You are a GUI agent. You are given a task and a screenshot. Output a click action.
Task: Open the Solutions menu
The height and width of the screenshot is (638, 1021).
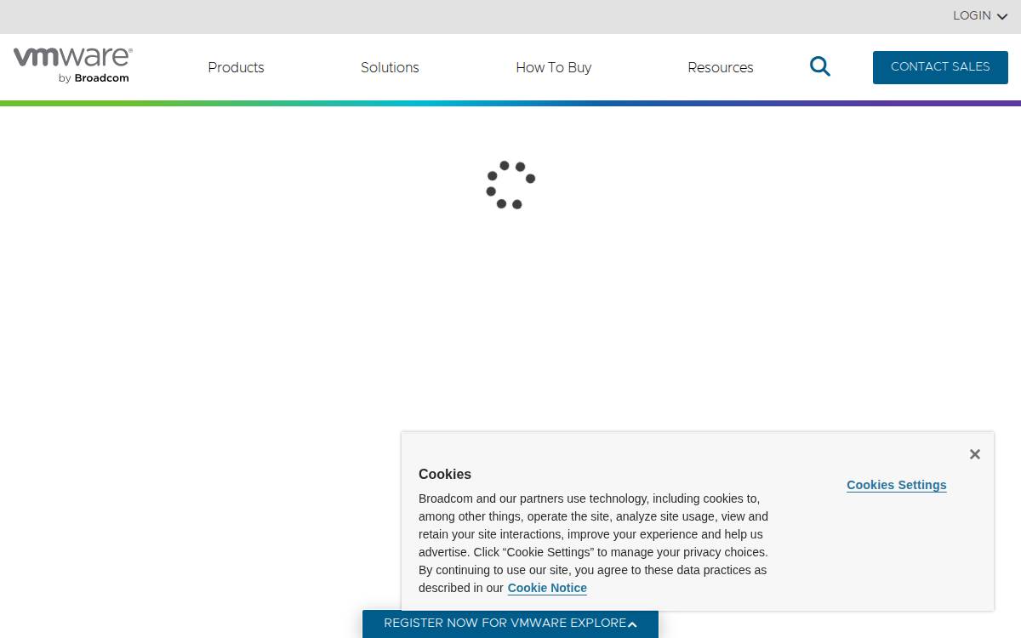[390, 67]
